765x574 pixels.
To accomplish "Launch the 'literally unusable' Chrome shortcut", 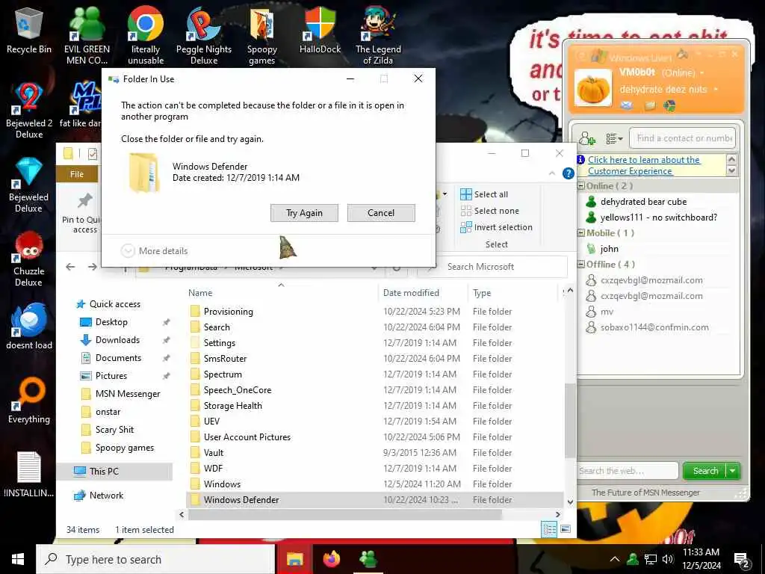I will 146,36.
